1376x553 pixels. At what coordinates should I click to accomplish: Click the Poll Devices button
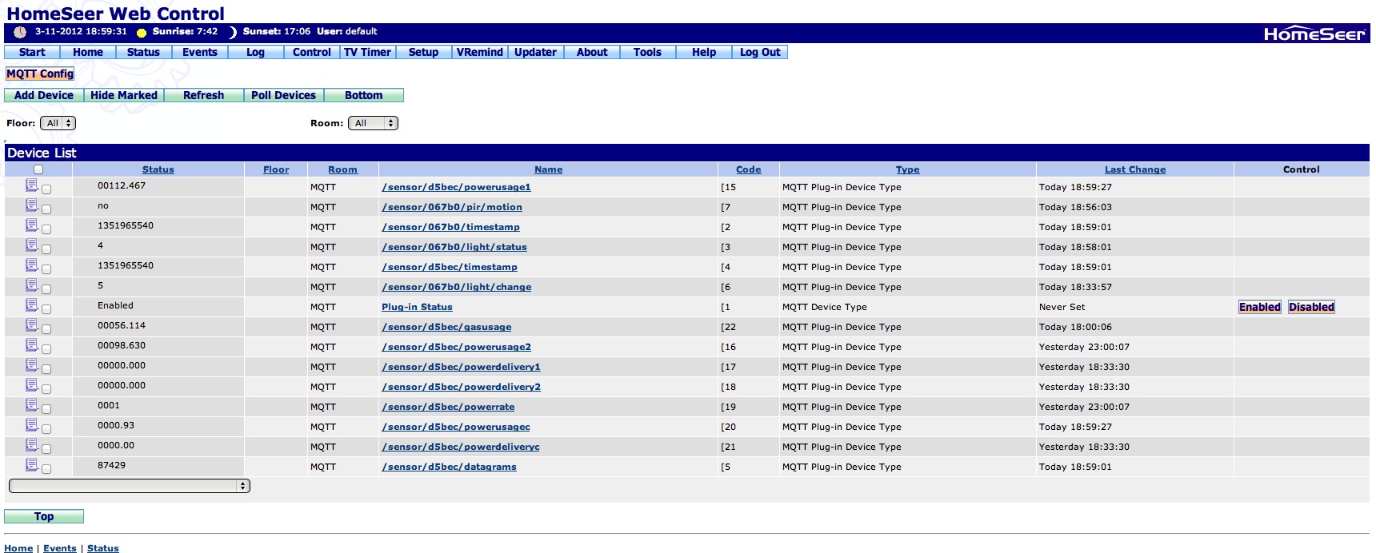[x=284, y=95]
